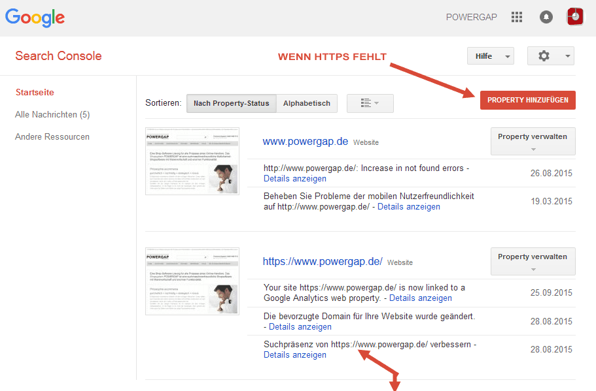Open notifications bell
Screen dimensions: 596x391
pyautogui.click(x=546, y=17)
